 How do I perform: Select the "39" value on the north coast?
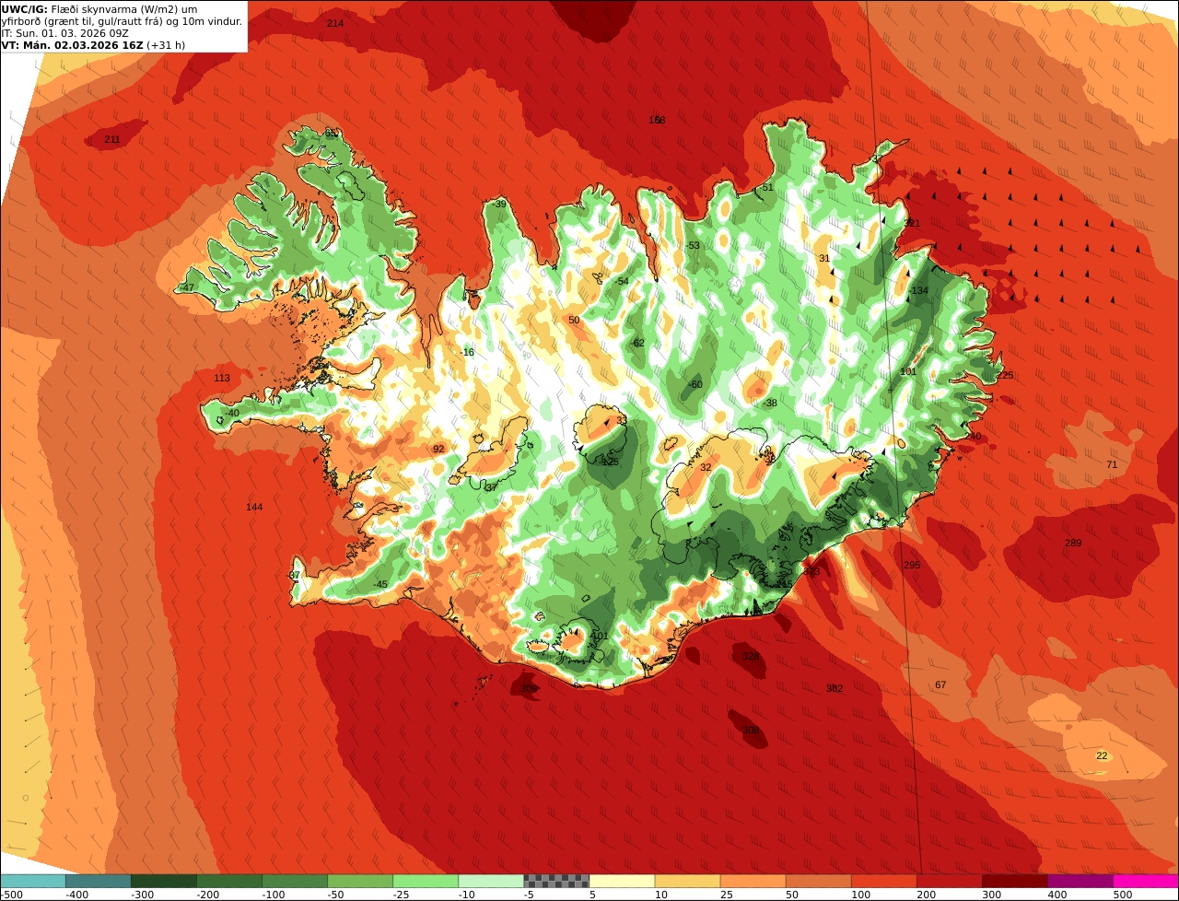tap(500, 205)
